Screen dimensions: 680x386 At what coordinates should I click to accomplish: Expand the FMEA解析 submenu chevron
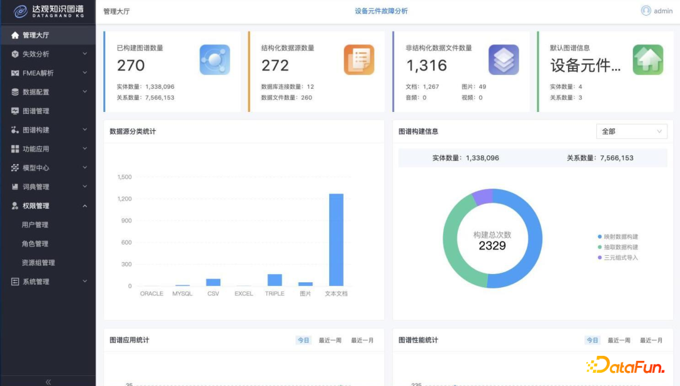(85, 73)
